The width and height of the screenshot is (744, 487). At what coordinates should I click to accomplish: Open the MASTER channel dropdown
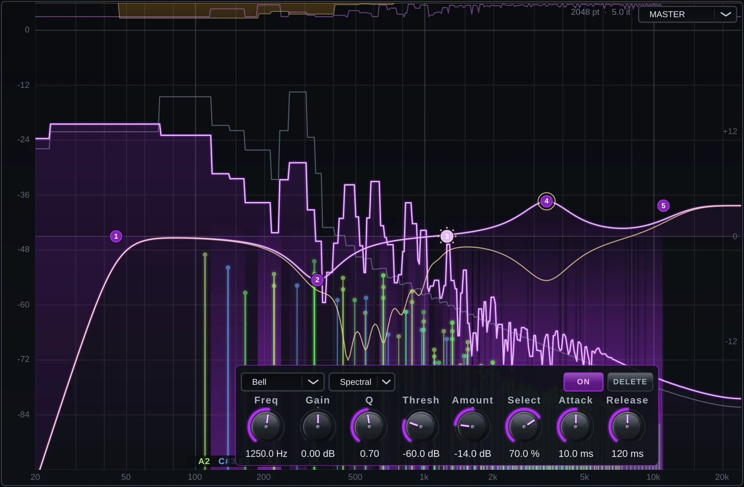[687, 14]
